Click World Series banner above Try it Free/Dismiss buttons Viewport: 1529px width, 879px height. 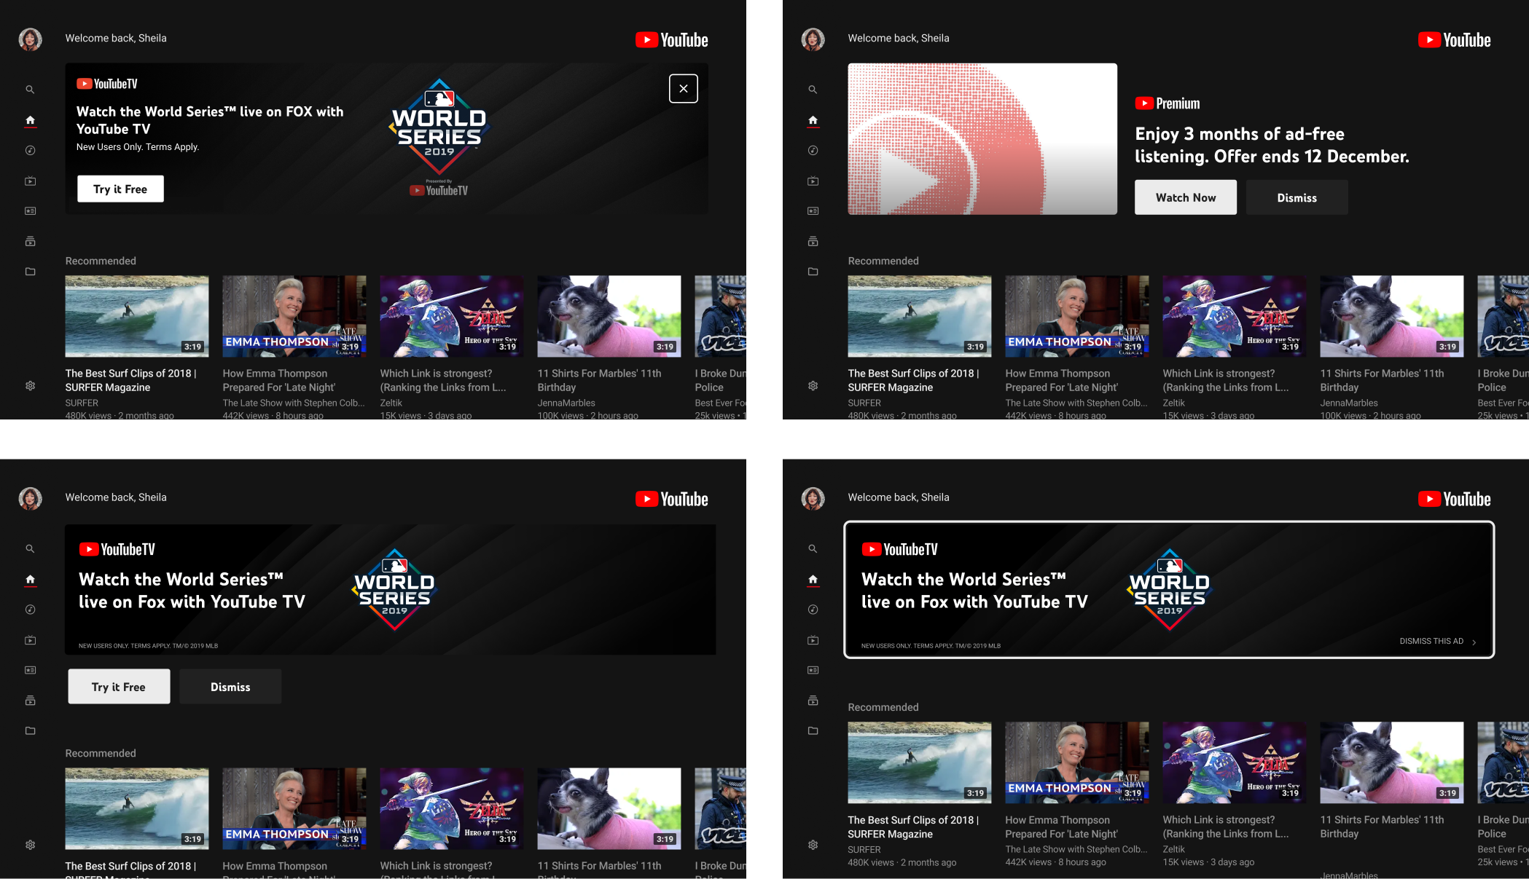pos(390,590)
